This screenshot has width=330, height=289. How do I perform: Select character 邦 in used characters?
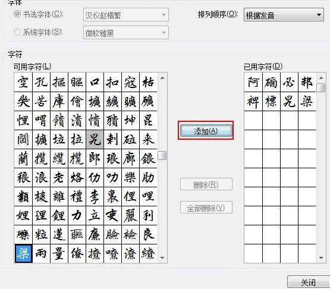[307, 82]
